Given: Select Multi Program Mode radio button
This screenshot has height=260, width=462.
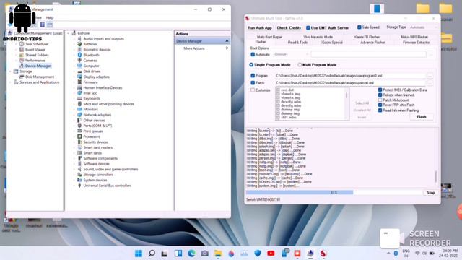Looking at the screenshot, I should 300,64.
